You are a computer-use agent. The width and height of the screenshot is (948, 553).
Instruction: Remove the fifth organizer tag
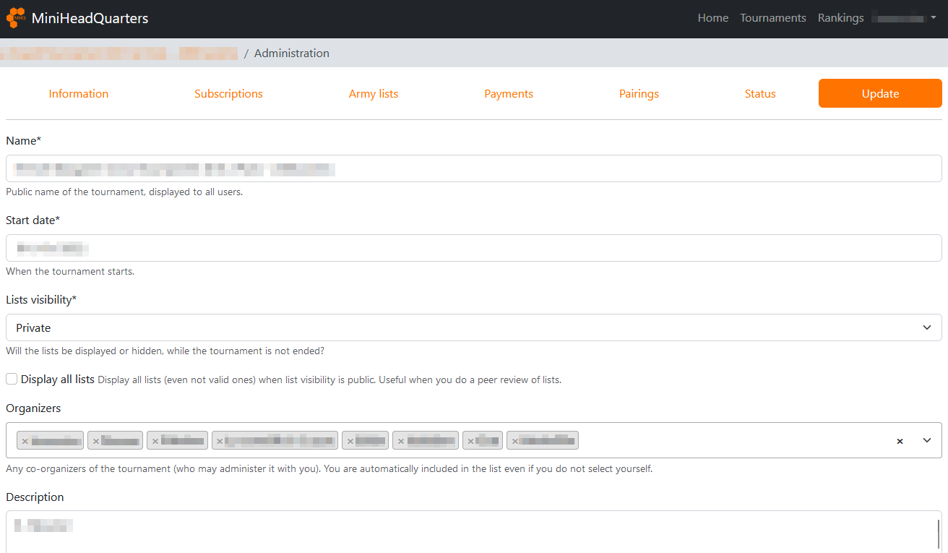[x=350, y=441]
